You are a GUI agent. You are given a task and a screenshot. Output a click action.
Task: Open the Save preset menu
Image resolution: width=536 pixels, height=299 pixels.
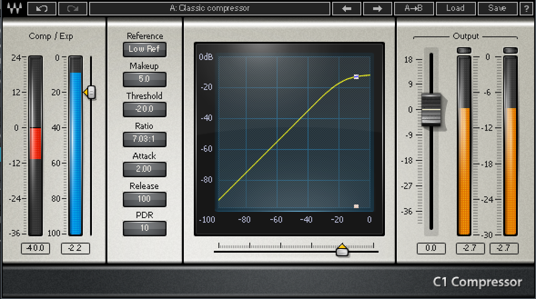coord(497,9)
